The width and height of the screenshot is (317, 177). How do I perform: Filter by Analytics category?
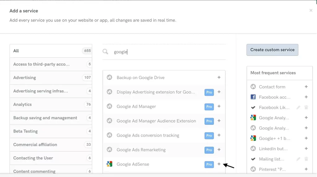(51, 104)
